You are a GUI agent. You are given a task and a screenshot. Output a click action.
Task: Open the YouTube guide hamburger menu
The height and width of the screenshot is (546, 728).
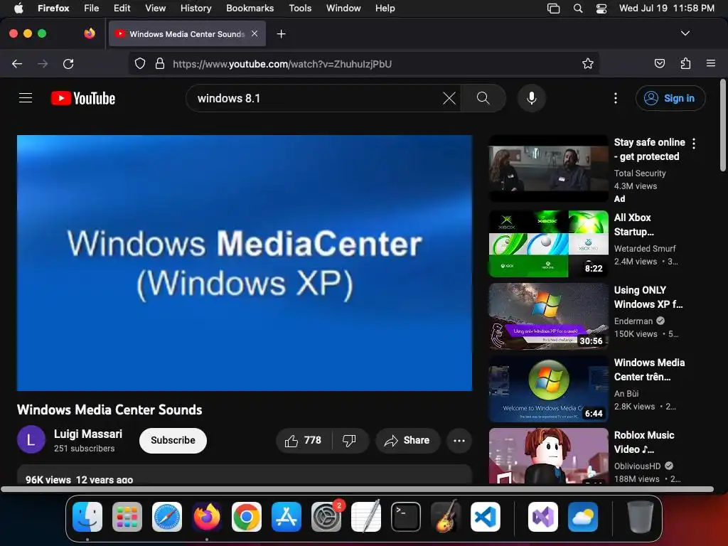26,98
